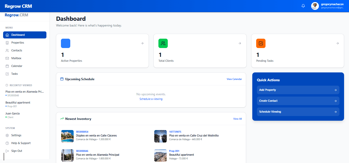
Task: Open the notification bell
Action: coord(303,6)
